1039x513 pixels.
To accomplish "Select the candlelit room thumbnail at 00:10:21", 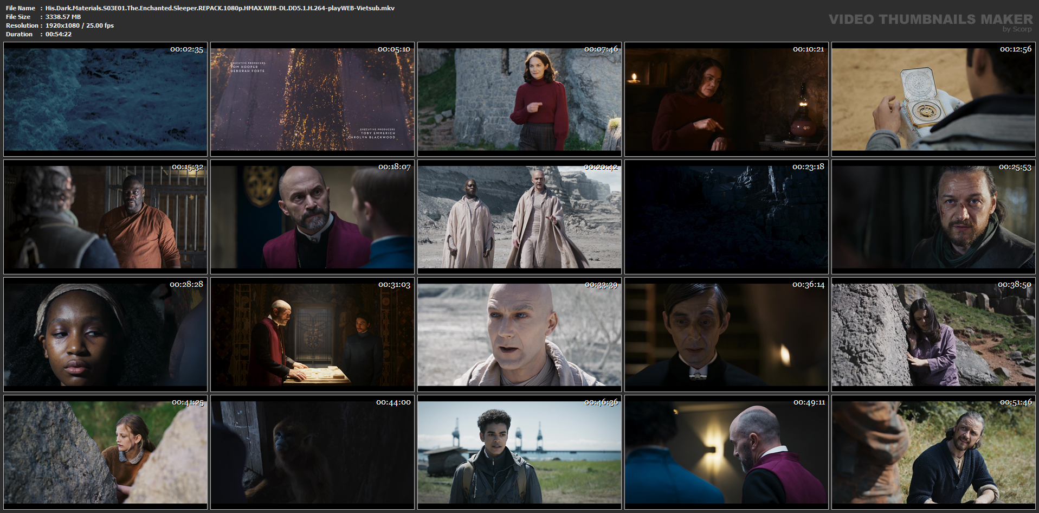I will click(726, 99).
